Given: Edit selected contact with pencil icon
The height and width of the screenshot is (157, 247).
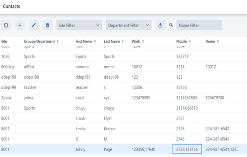Looking at the screenshot, I should coord(33,25).
